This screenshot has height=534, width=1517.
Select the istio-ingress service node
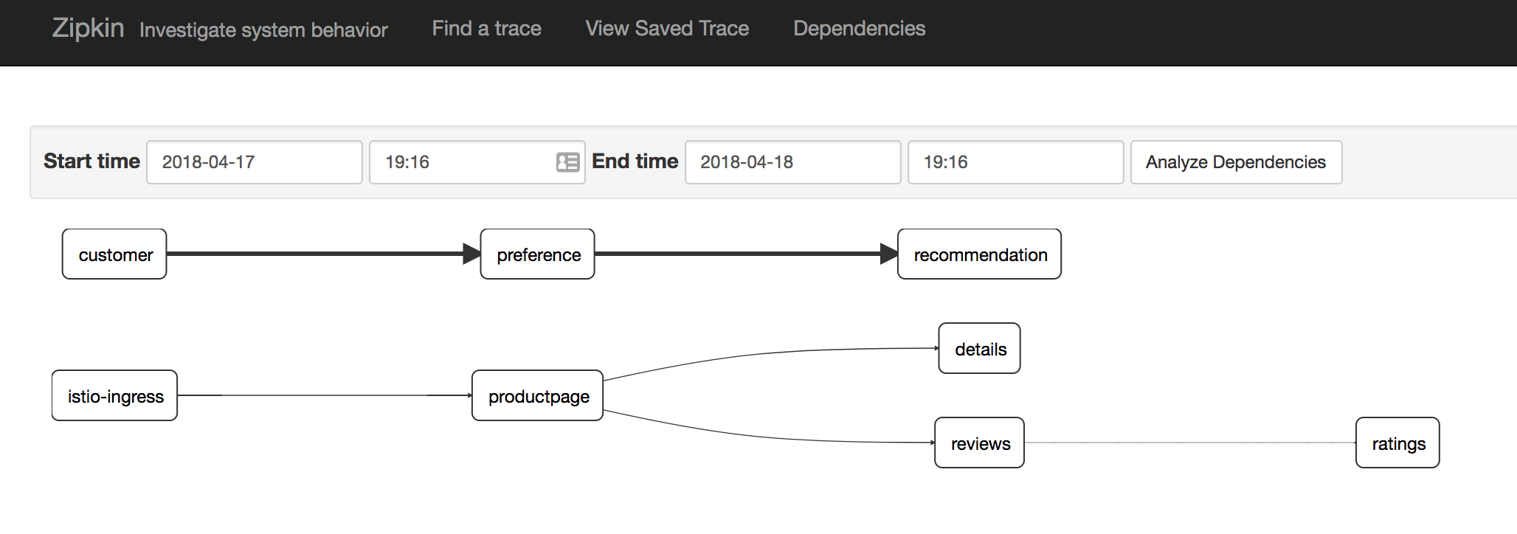115,396
